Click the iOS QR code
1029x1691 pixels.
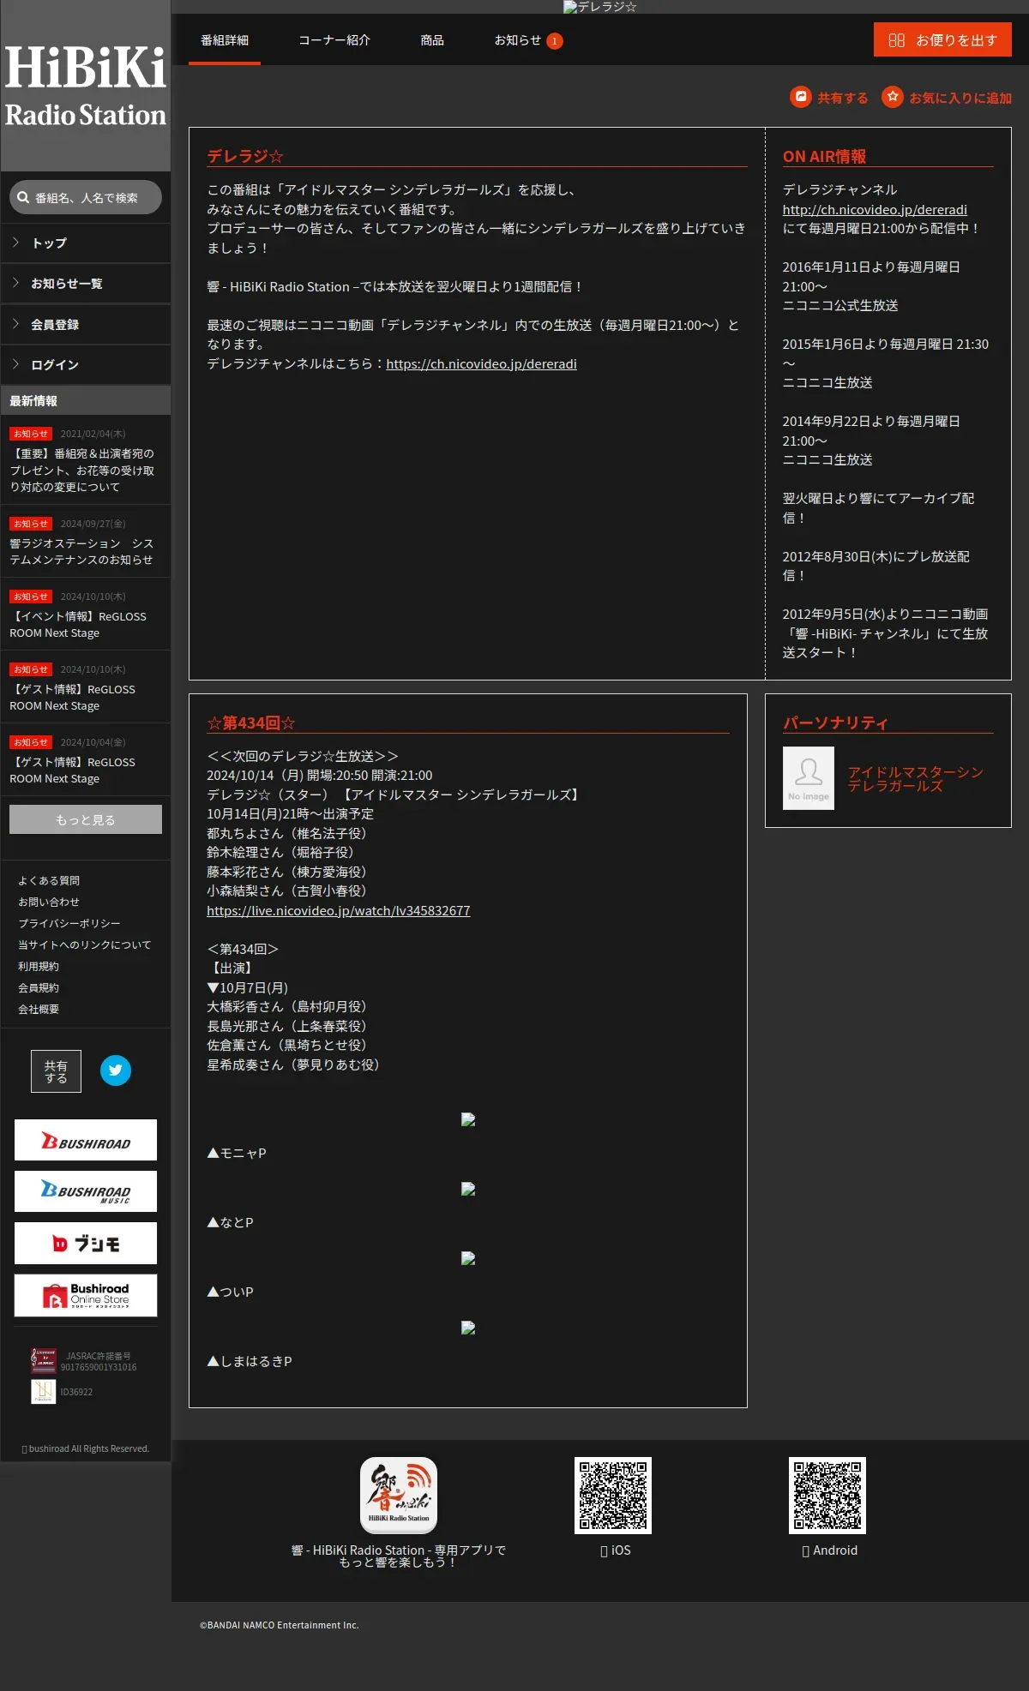(613, 1496)
